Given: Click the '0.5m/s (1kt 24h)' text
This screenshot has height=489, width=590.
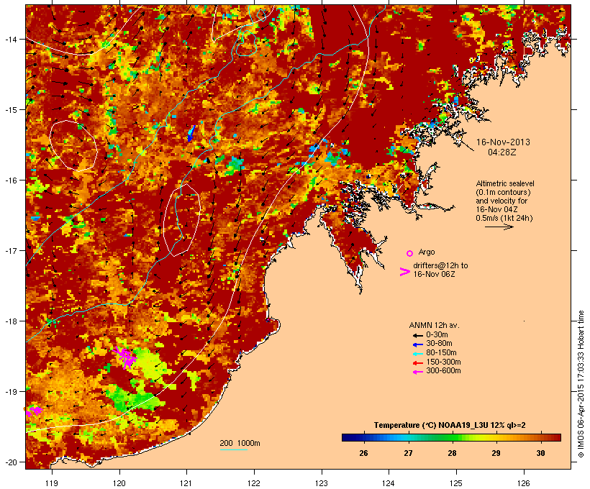Looking at the screenshot, I should (x=504, y=218).
